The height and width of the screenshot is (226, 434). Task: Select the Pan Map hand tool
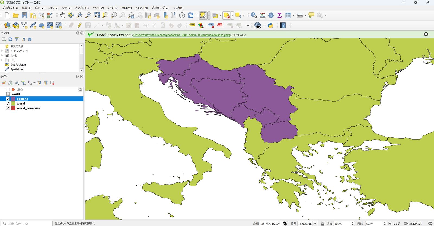(63, 15)
